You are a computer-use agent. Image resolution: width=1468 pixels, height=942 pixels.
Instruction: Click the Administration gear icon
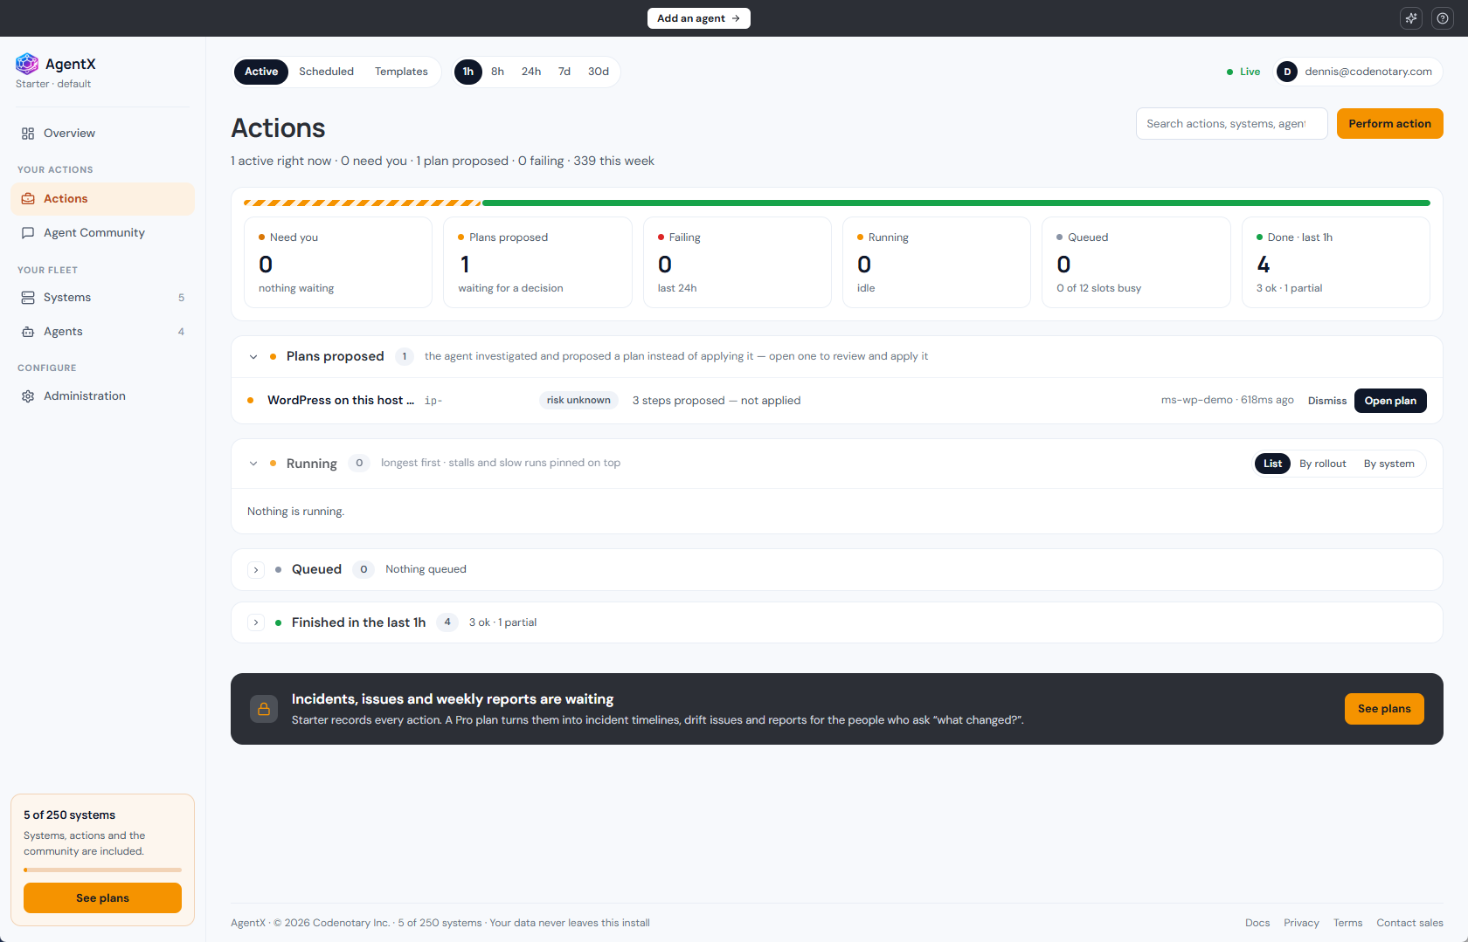pyautogui.click(x=28, y=396)
